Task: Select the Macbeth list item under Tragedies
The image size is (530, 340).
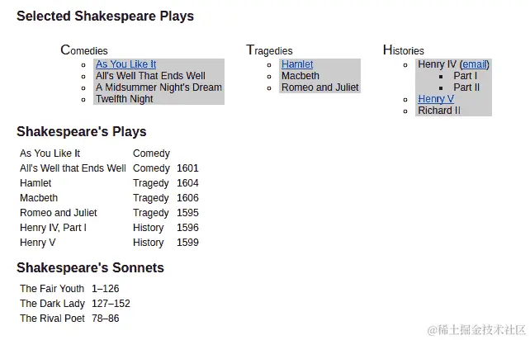Action: coord(300,76)
